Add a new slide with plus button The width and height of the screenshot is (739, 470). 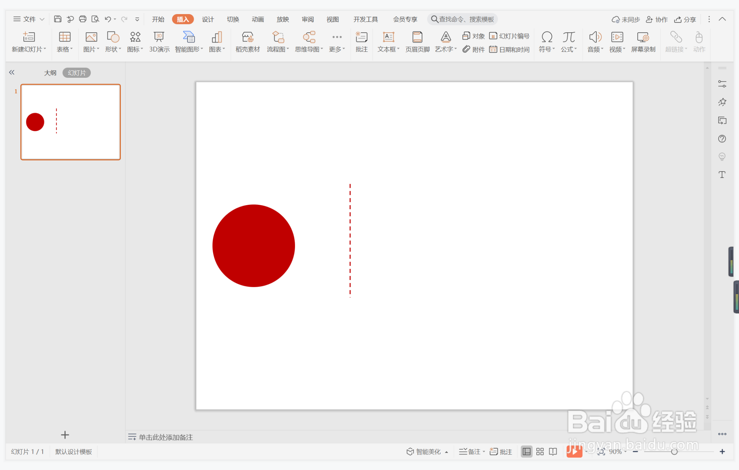click(65, 435)
